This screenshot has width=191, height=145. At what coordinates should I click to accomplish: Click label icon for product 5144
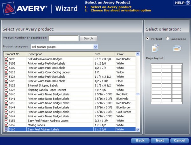(x=6, y=107)
